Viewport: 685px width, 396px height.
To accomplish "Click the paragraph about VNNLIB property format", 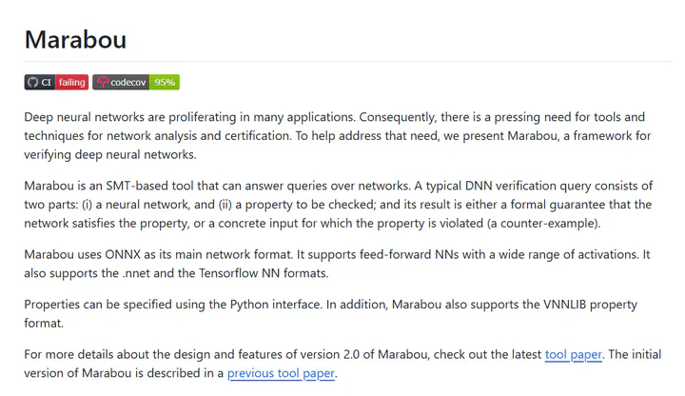I will pos(331,313).
